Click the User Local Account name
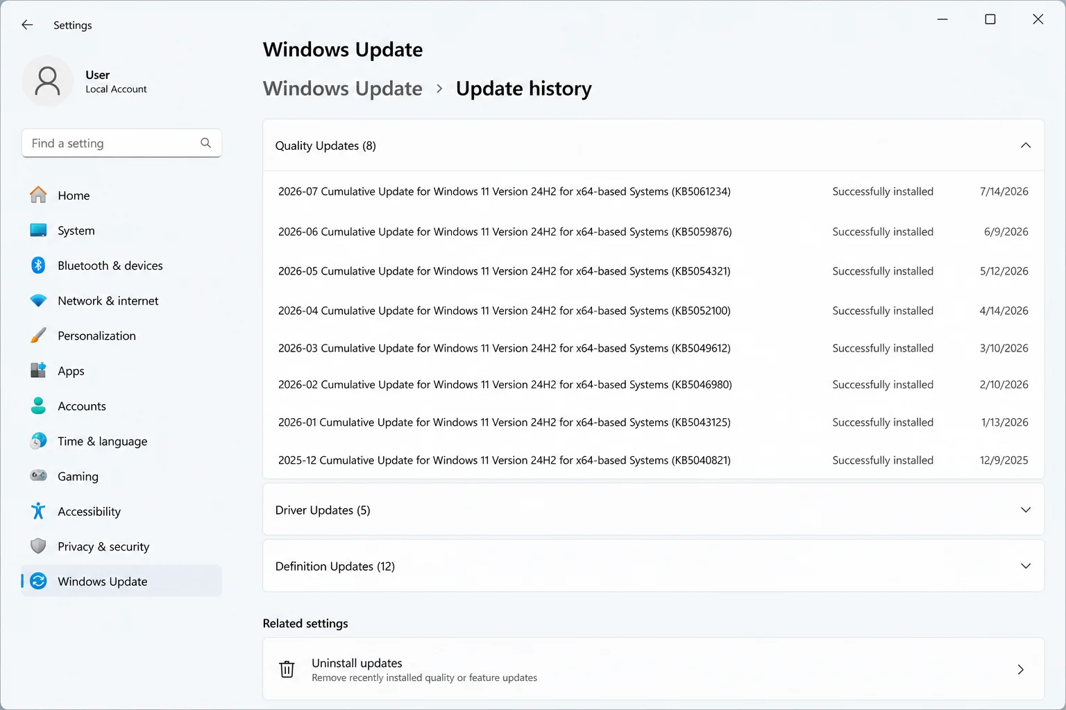The width and height of the screenshot is (1066, 710). (x=116, y=81)
